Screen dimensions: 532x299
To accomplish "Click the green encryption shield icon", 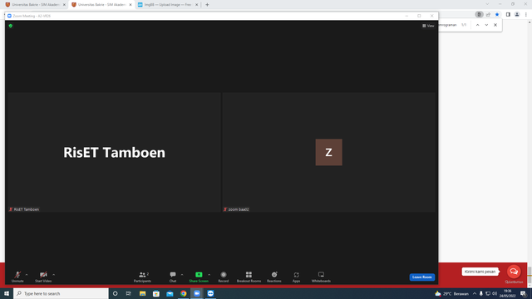I will [x=11, y=26].
